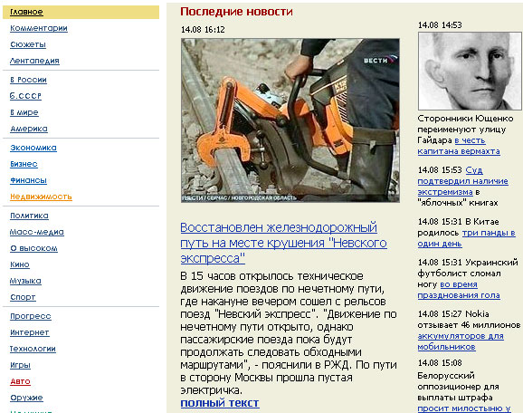
Task: Open the Экономика section
Action: [x=33, y=148]
